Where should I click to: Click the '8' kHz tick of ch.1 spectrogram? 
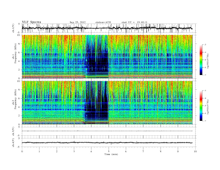19,44
